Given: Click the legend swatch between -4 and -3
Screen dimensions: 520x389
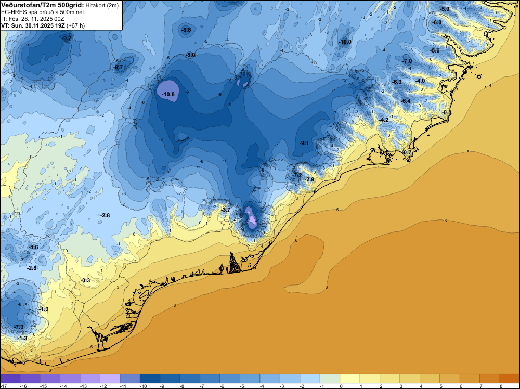Looking at the screenshot, I should pyautogui.click(x=270, y=379).
